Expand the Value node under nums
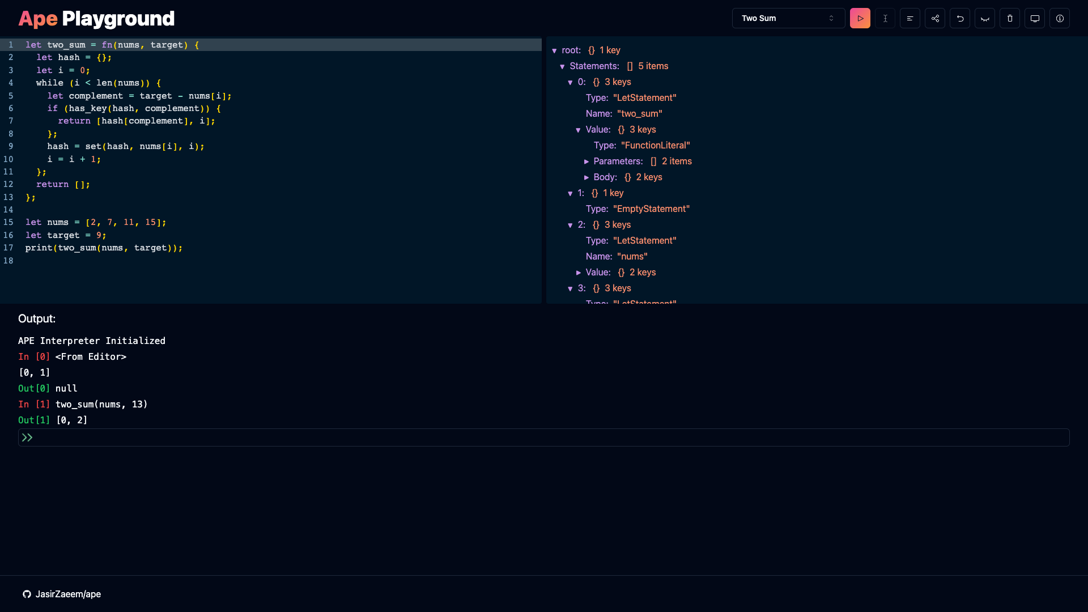The width and height of the screenshot is (1088, 612). (x=579, y=273)
